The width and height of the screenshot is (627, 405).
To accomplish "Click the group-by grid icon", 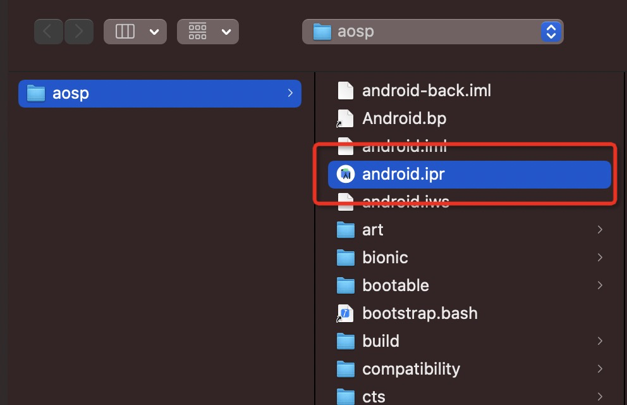I will [x=198, y=31].
